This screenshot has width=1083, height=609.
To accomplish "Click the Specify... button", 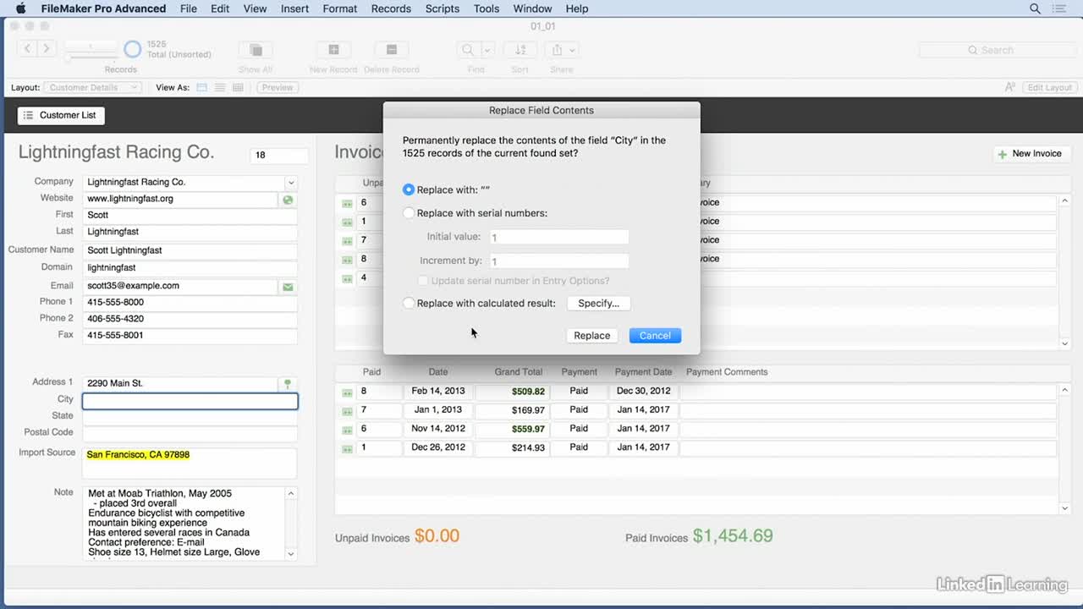I will coord(599,303).
